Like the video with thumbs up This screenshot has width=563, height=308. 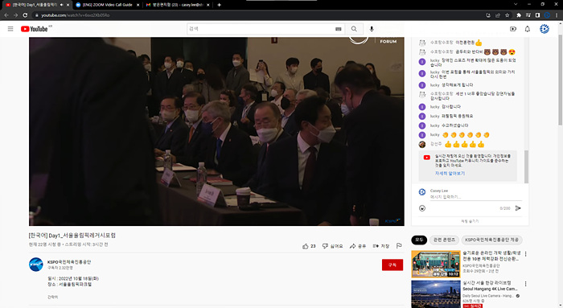(309, 246)
